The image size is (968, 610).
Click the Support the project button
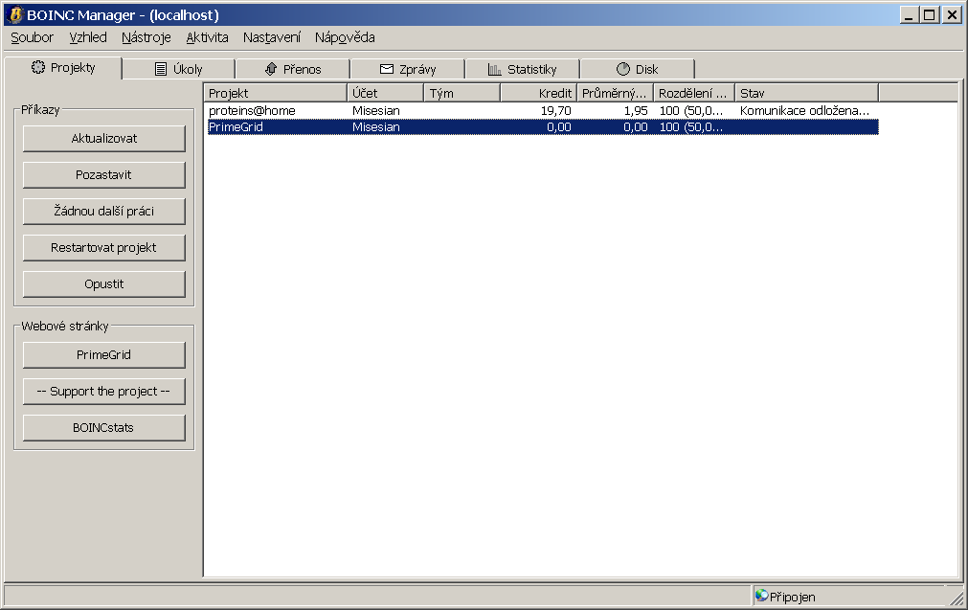tap(103, 392)
